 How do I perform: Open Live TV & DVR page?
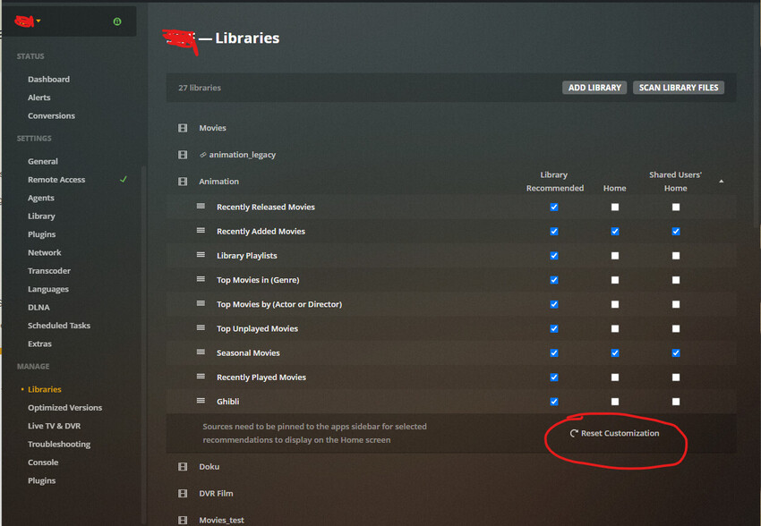pyautogui.click(x=54, y=426)
